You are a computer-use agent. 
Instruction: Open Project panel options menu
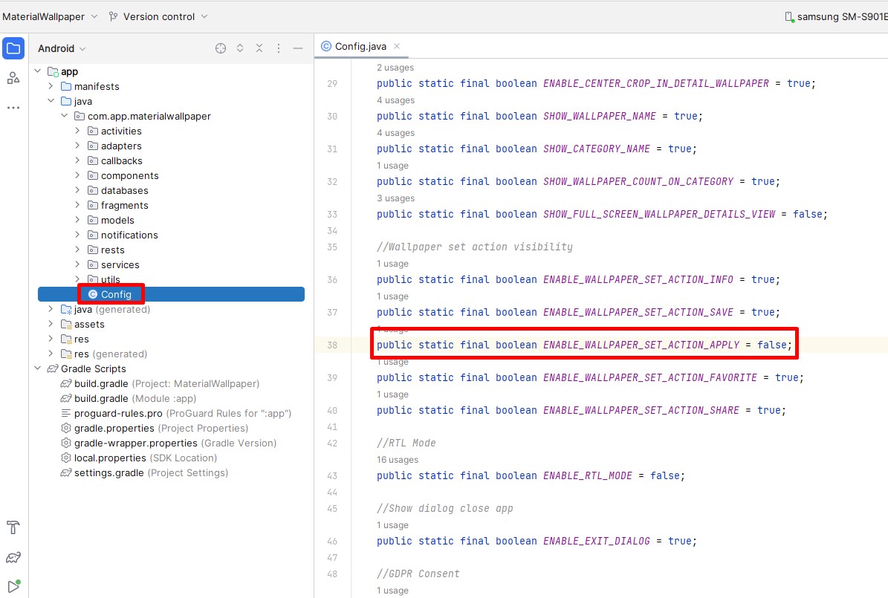[279, 48]
